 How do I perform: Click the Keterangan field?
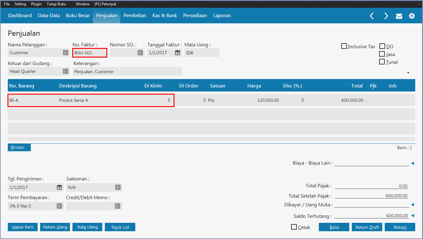[127, 71]
